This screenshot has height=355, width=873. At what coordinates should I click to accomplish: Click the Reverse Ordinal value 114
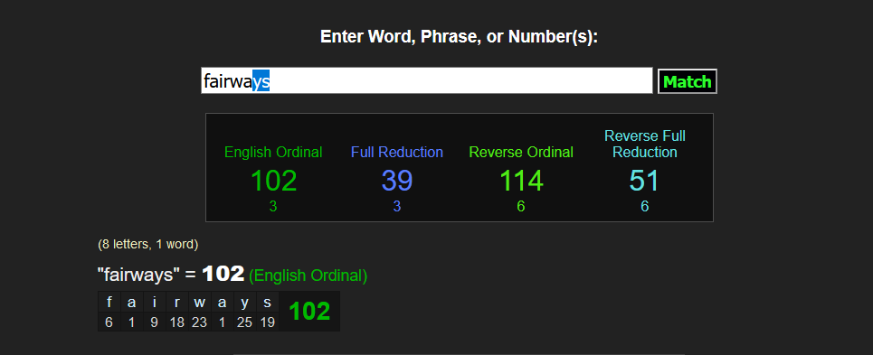521,181
